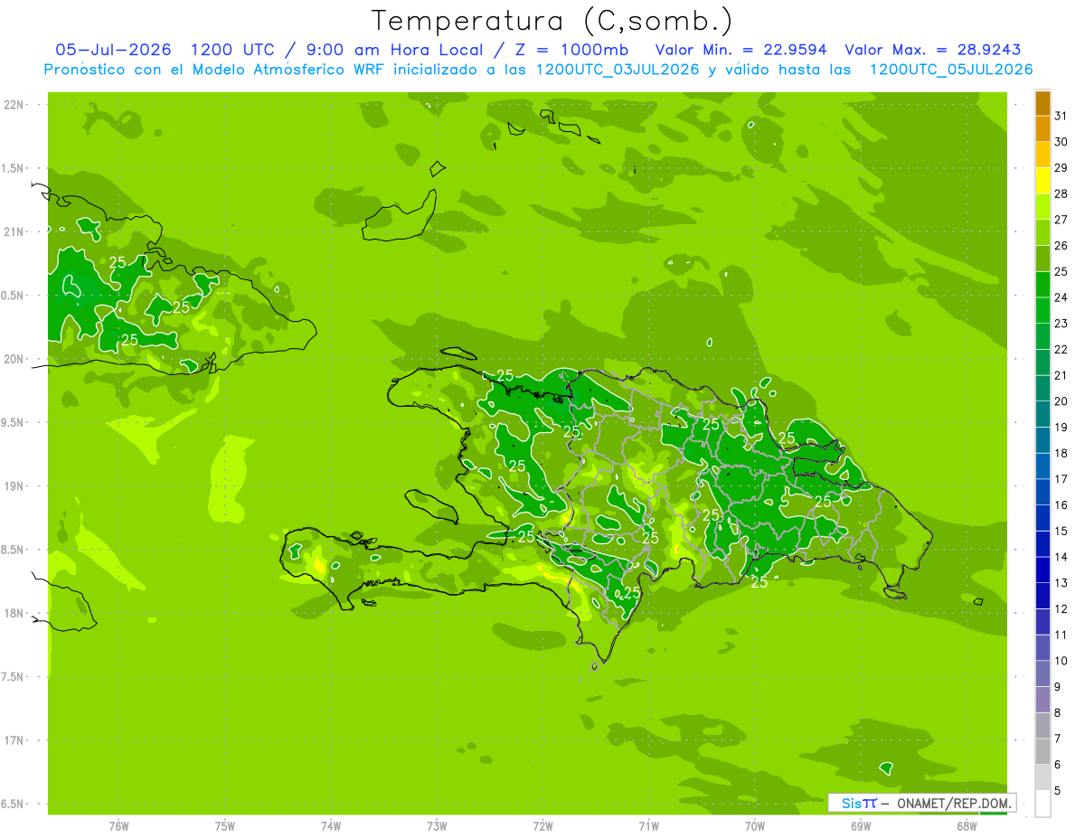Click the '18N' latitude label
The height and width of the screenshot is (838, 1085).
click(15, 613)
